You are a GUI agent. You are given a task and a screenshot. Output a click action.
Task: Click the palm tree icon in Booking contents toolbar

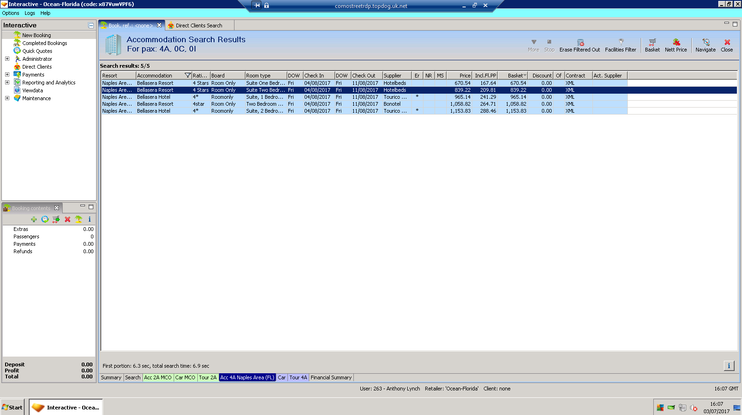pyautogui.click(x=78, y=219)
